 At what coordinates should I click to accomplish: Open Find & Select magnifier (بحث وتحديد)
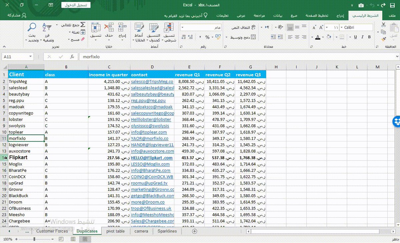click(32, 33)
